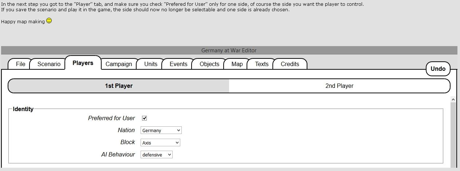Click the Block label
460x171 pixels.
[x=128, y=142]
